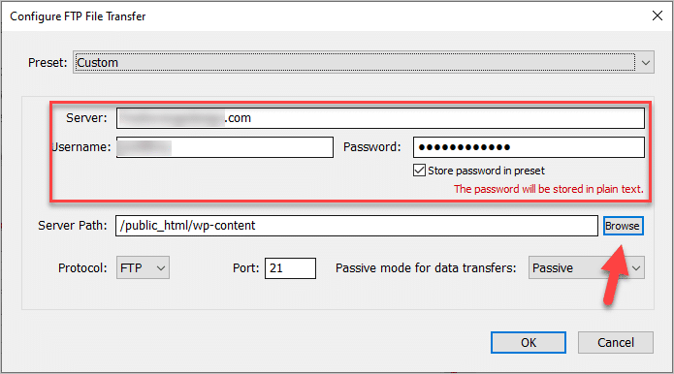Uncheck the Store password in preset checkbox
Viewport: 674px width, 374px height.
[419, 171]
